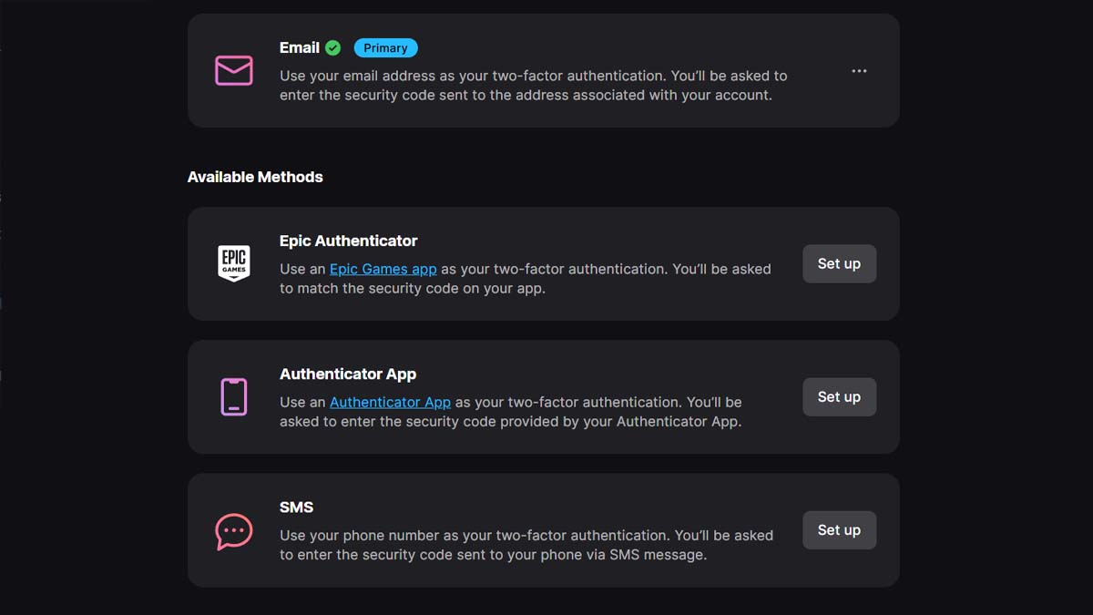This screenshot has width=1093, height=615.
Task: Click the Authenticator App title
Action: pos(348,374)
